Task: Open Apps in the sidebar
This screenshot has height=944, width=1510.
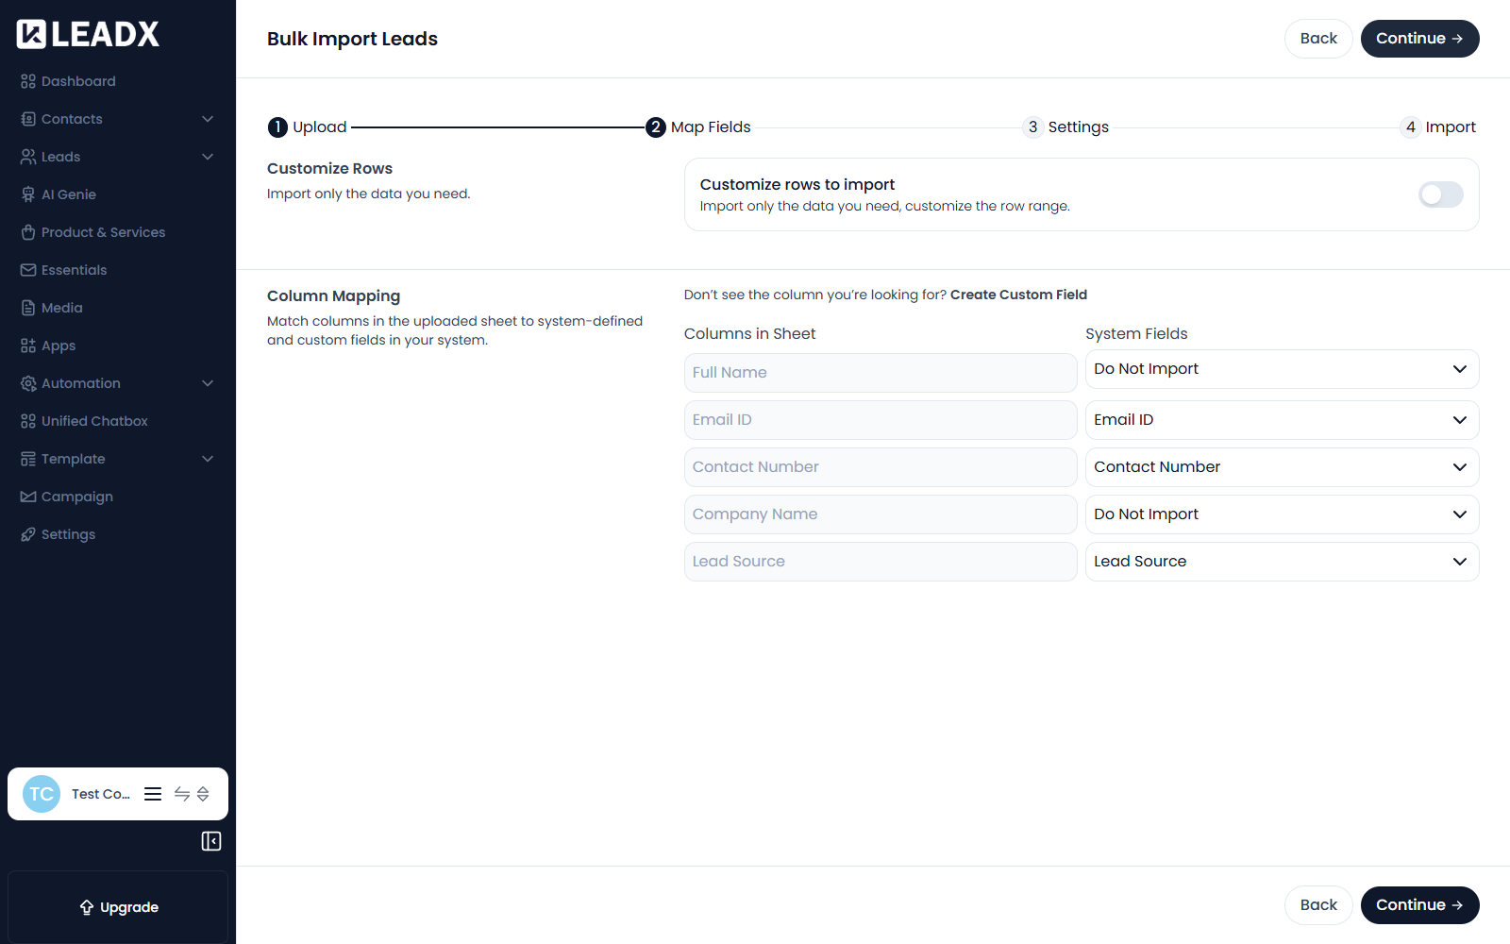Action: [x=59, y=346]
